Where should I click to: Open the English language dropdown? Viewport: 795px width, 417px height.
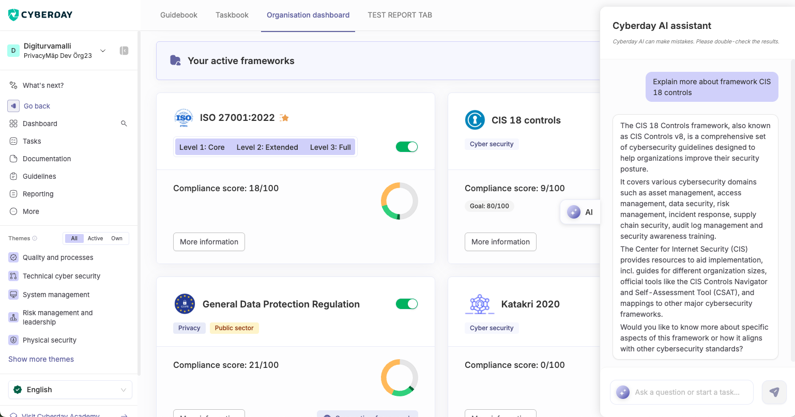pyautogui.click(x=70, y=390)
